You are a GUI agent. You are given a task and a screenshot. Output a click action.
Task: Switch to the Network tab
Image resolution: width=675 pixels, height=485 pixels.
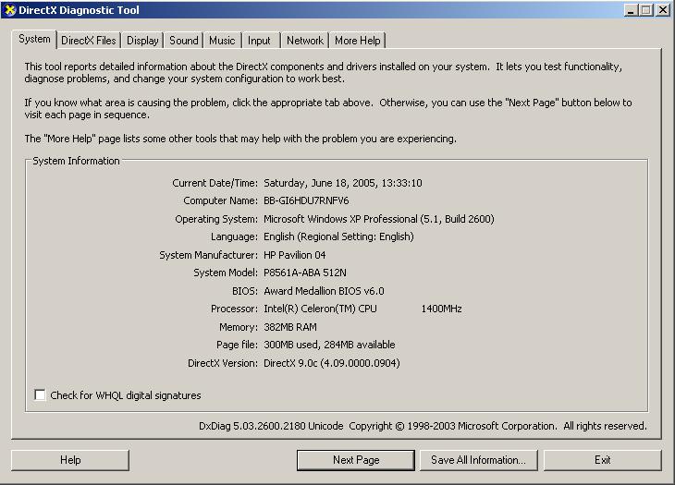pyautogui.click(x=305, y=41)
